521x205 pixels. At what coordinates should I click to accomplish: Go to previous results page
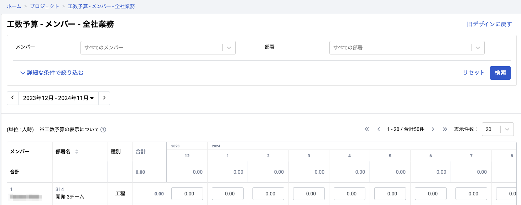click(379, 130)
